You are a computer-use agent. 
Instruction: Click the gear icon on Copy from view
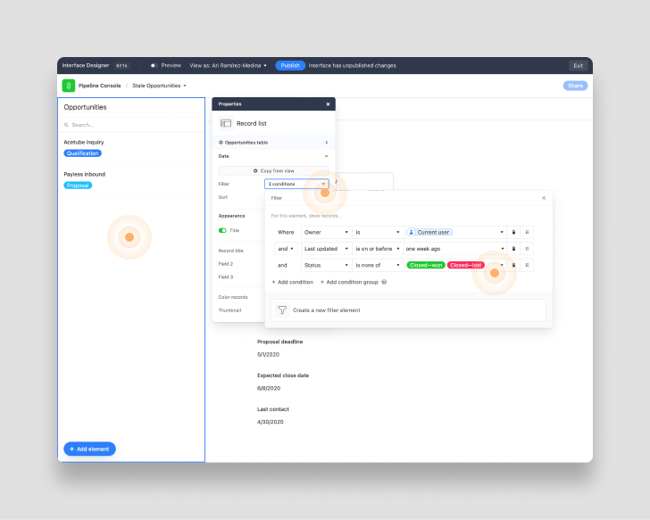coord(255,170)
